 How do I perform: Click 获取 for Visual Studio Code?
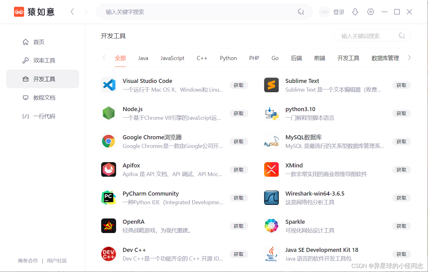pyautogui.click(x=239, y=85)
